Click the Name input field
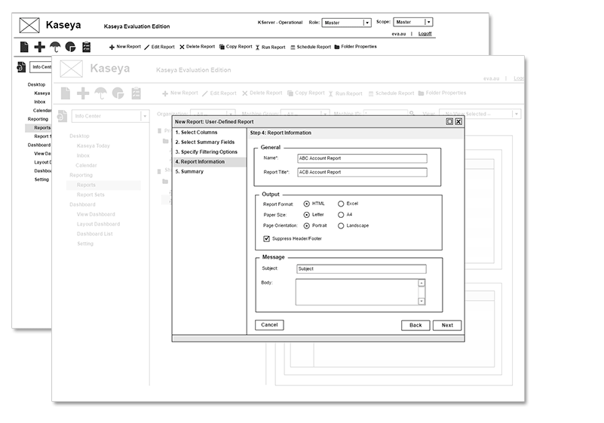The height and width of the screenshot is (423, 604). tap(362, 158)
